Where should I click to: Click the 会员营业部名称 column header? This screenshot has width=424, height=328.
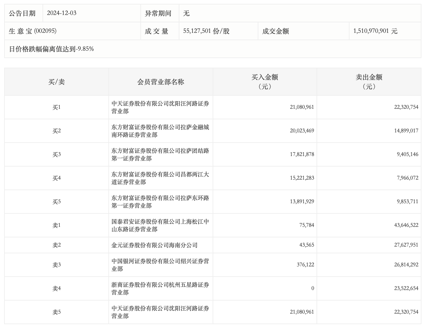tap(161, 82)
